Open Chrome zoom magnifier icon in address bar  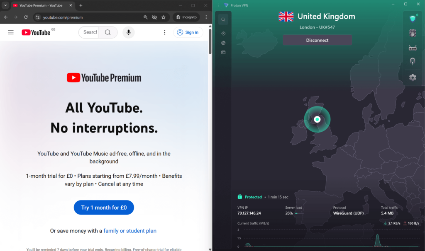(146, 17)
